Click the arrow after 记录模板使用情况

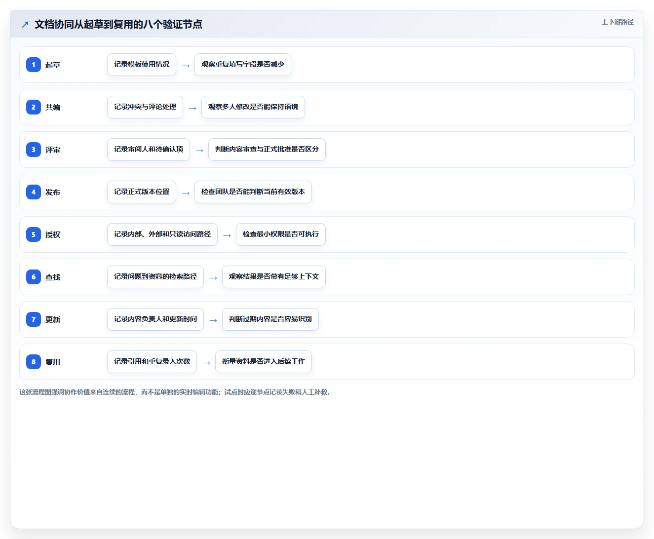(x=186, y=65)
